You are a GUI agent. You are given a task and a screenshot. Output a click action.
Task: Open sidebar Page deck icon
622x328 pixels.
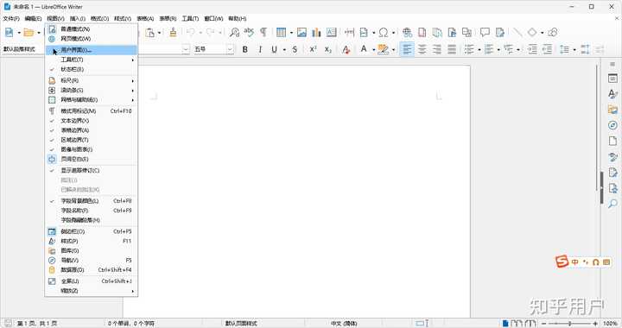coord(612,141)
